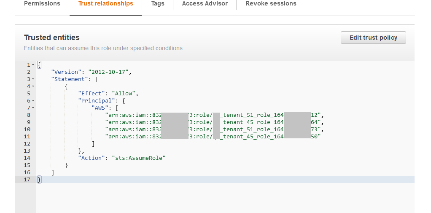Click the "AWS" key on line 7
The image size is (431, 213).
[100, 108]
